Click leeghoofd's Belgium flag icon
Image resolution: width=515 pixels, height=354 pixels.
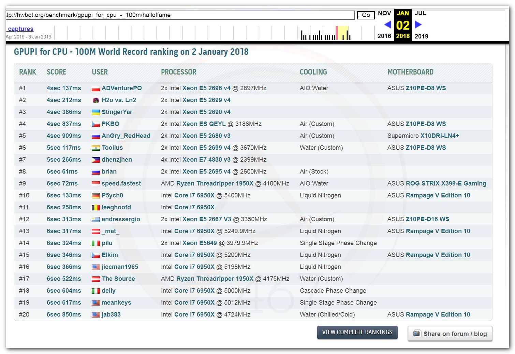[96, 208]
